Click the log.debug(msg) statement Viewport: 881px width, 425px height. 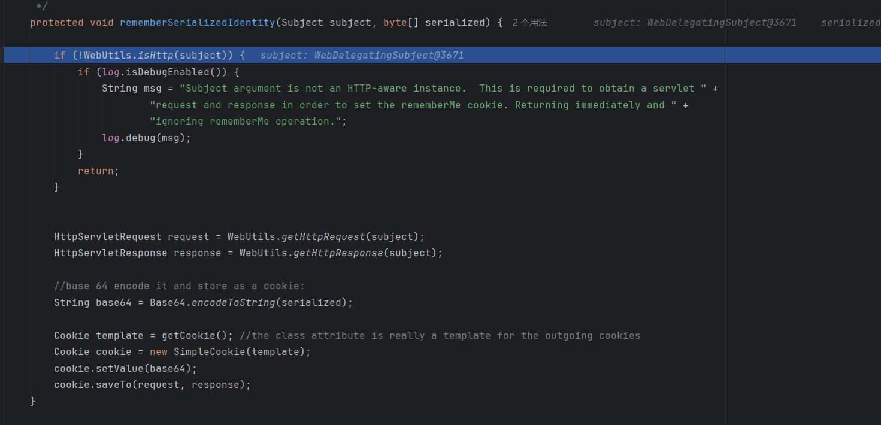tap(146, 138)
